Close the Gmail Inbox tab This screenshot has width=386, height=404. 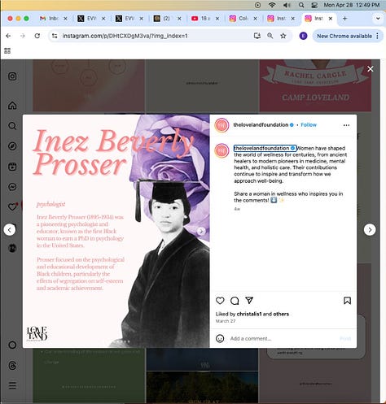pos(65,19)
